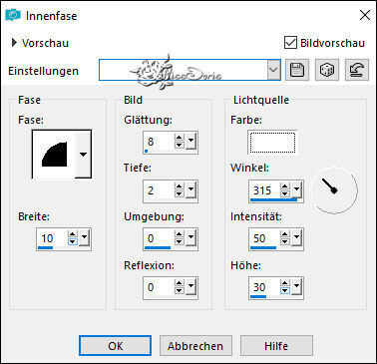Image resolution: width=377 pixels, height=364 pixels.
Task: Click inside the Intensität value field
Action: pyautogui.click(x=264, y=238)
